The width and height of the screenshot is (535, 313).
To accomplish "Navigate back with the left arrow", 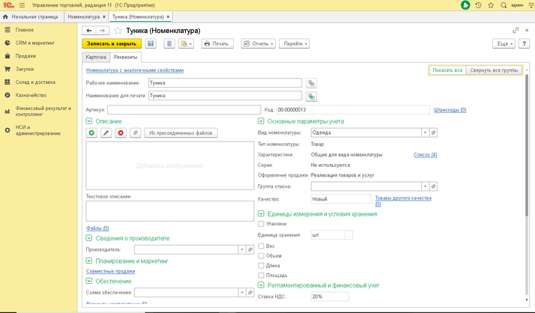I will [x=90, y=31].
